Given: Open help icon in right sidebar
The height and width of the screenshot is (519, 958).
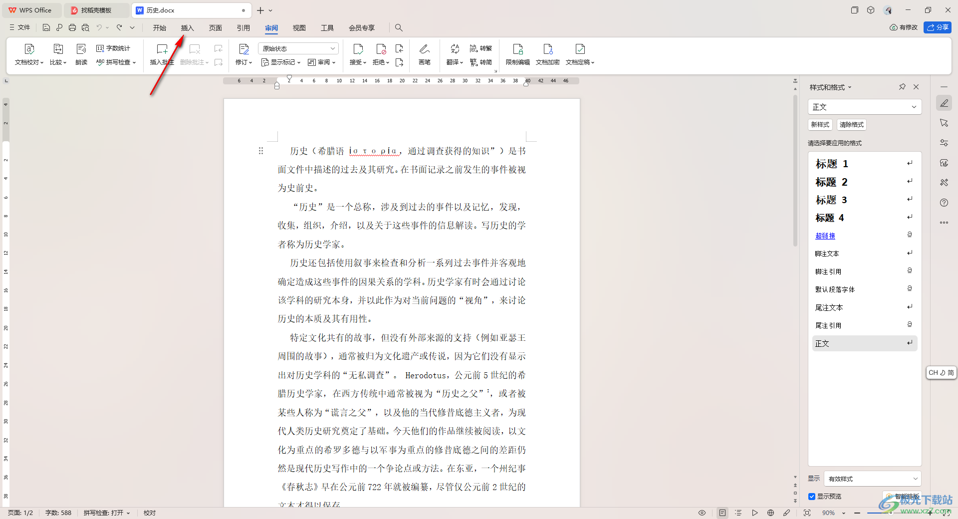Looking at the screenshot, I should 944,203.
